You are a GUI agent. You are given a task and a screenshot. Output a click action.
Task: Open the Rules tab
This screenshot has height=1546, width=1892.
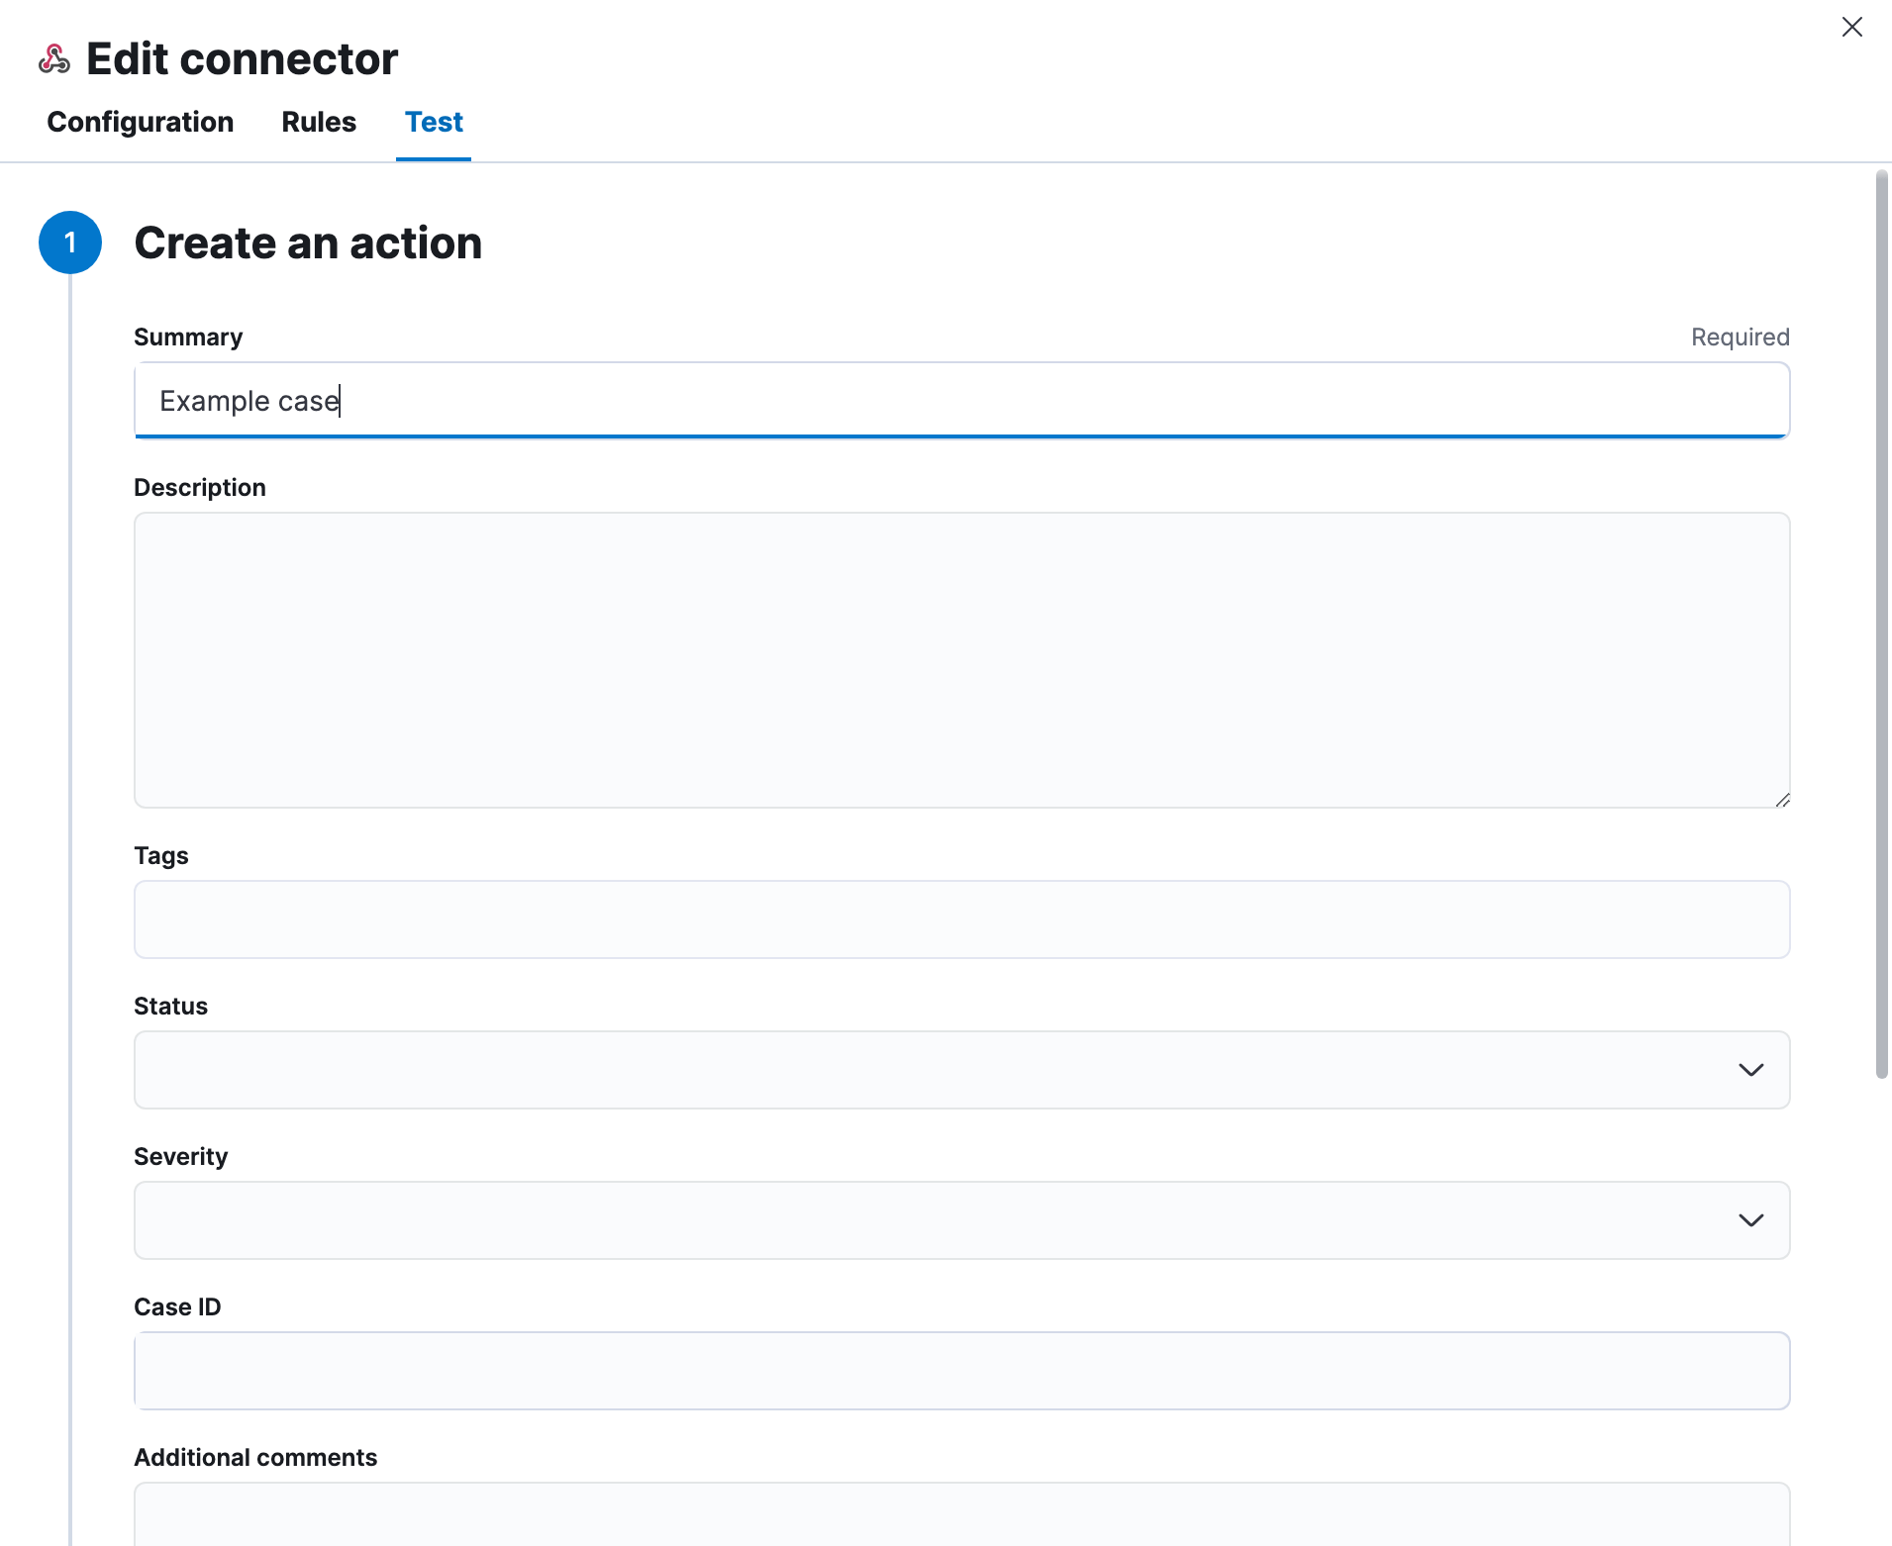pos(319,122)
